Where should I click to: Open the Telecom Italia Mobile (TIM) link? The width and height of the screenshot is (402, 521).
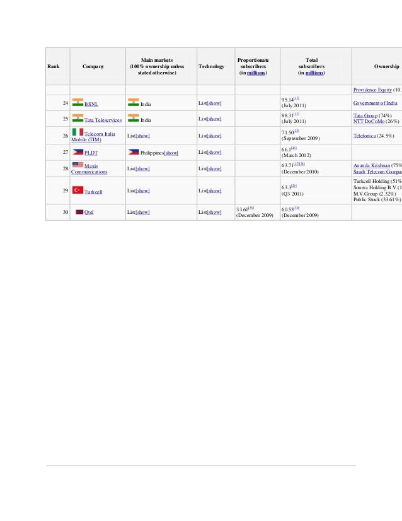coord(93,137)
